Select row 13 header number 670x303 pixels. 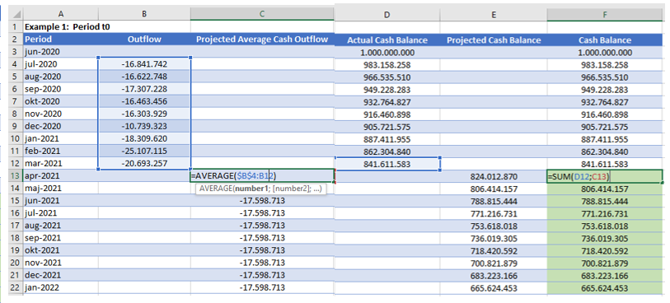click(x=16, y=175)
